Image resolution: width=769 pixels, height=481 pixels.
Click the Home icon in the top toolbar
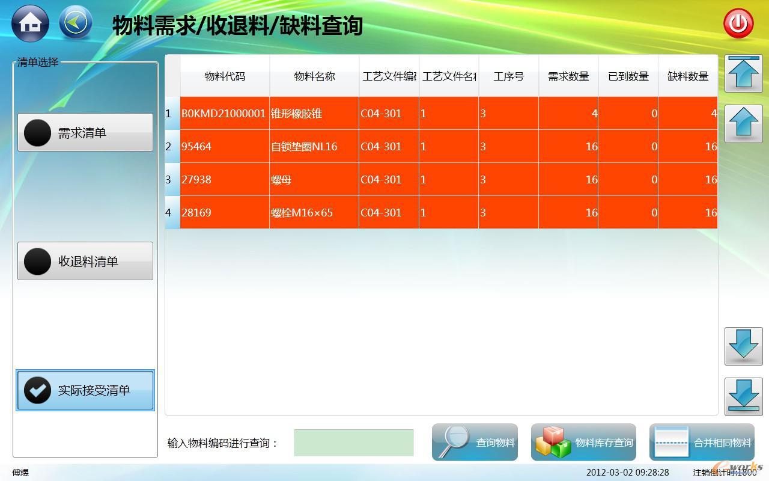29,23
